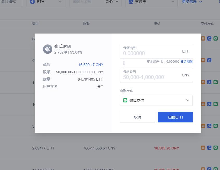The image size is (220, 170).
Task: Click the 我将收到 CNY amount input field
Action: tap(156, 75)
